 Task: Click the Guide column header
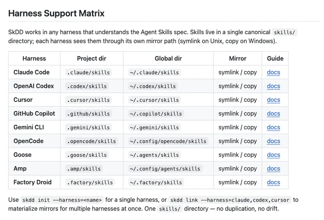click(x=275, y=58)
